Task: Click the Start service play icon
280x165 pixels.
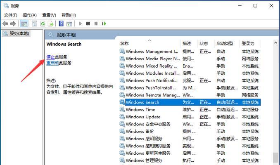Action: [x=80, y=24]
